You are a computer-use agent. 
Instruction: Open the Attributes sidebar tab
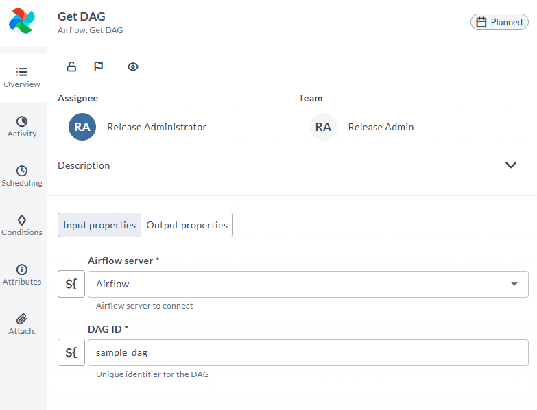coord(22,275)
